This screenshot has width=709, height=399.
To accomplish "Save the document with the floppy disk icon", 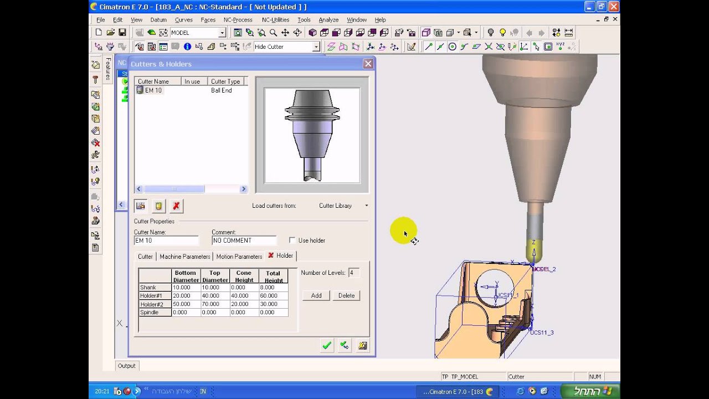I will click(x=122, y=33).
